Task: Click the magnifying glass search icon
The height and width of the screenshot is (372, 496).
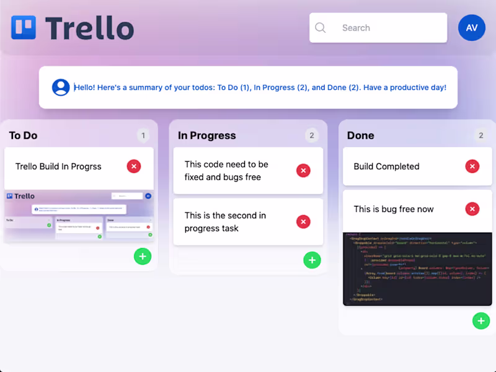Action: (320, 28)
